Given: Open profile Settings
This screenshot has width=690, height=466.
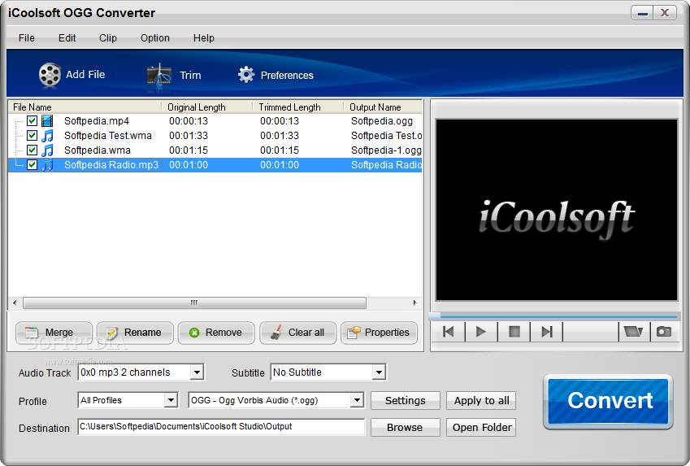Looking at the screenshot, I should point(406,400).
